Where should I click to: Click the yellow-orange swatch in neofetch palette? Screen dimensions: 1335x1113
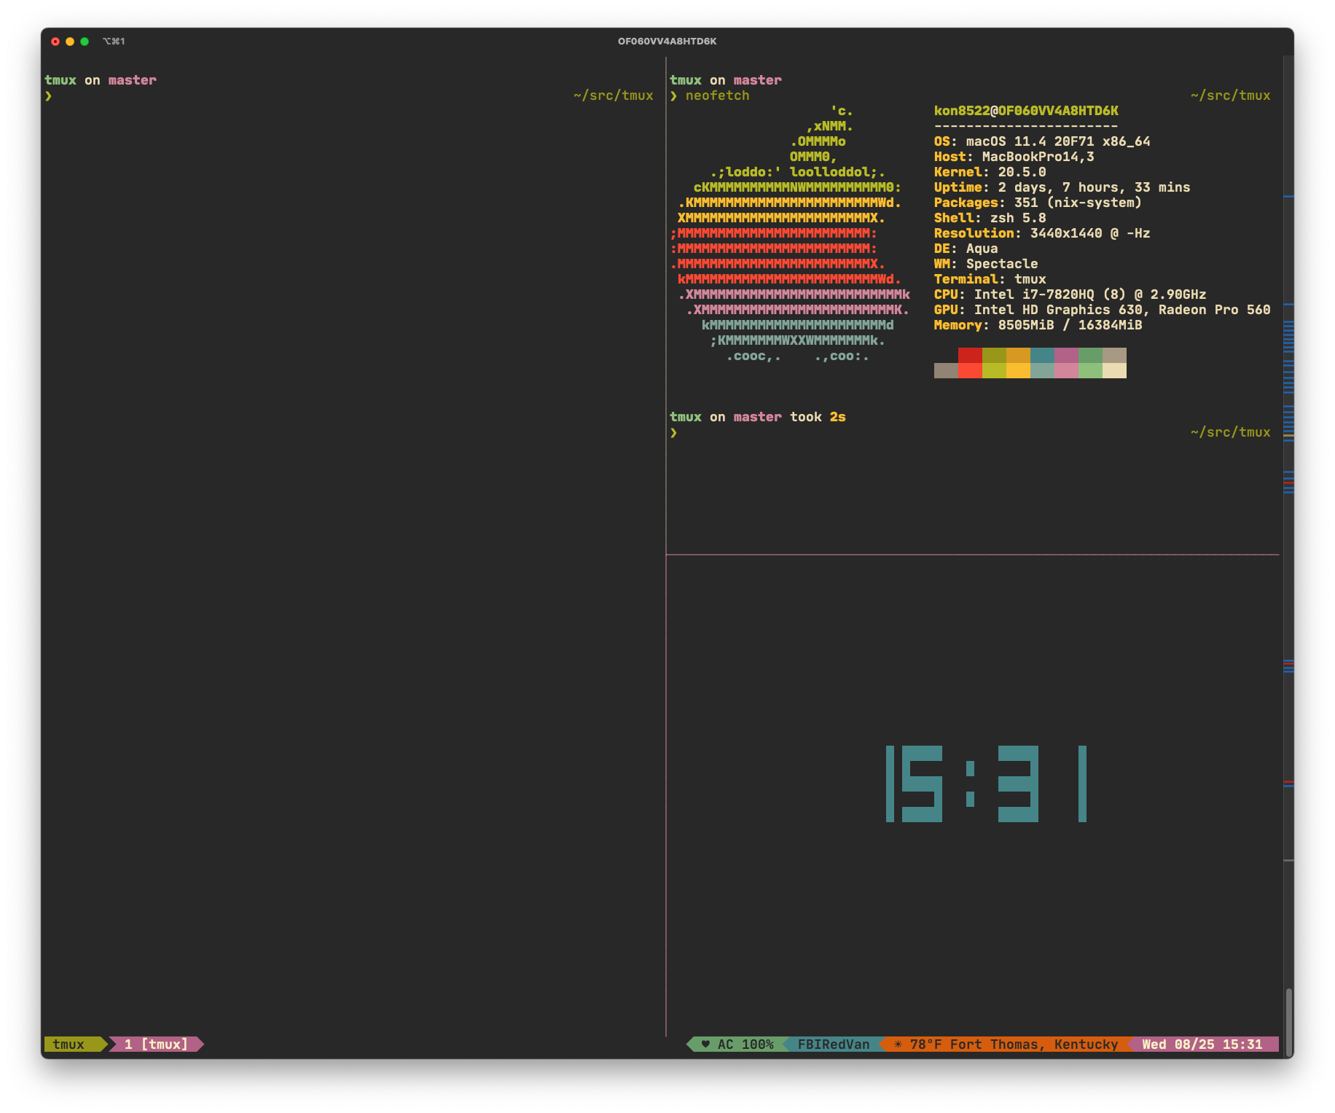pyautogui.click(x=1018, y=370)
